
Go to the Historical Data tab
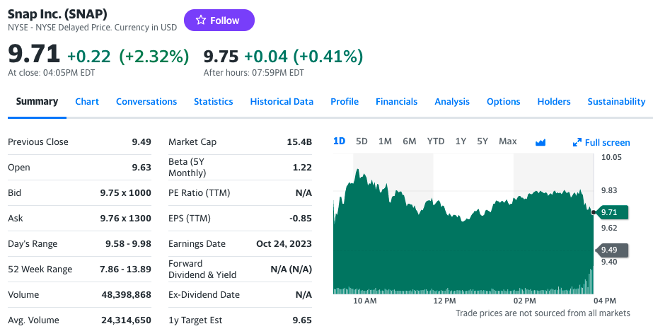(282, 102)
